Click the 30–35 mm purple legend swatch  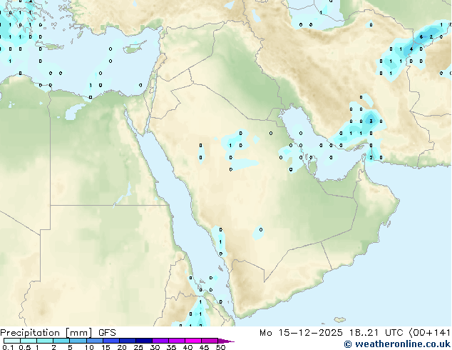(160, 341)
